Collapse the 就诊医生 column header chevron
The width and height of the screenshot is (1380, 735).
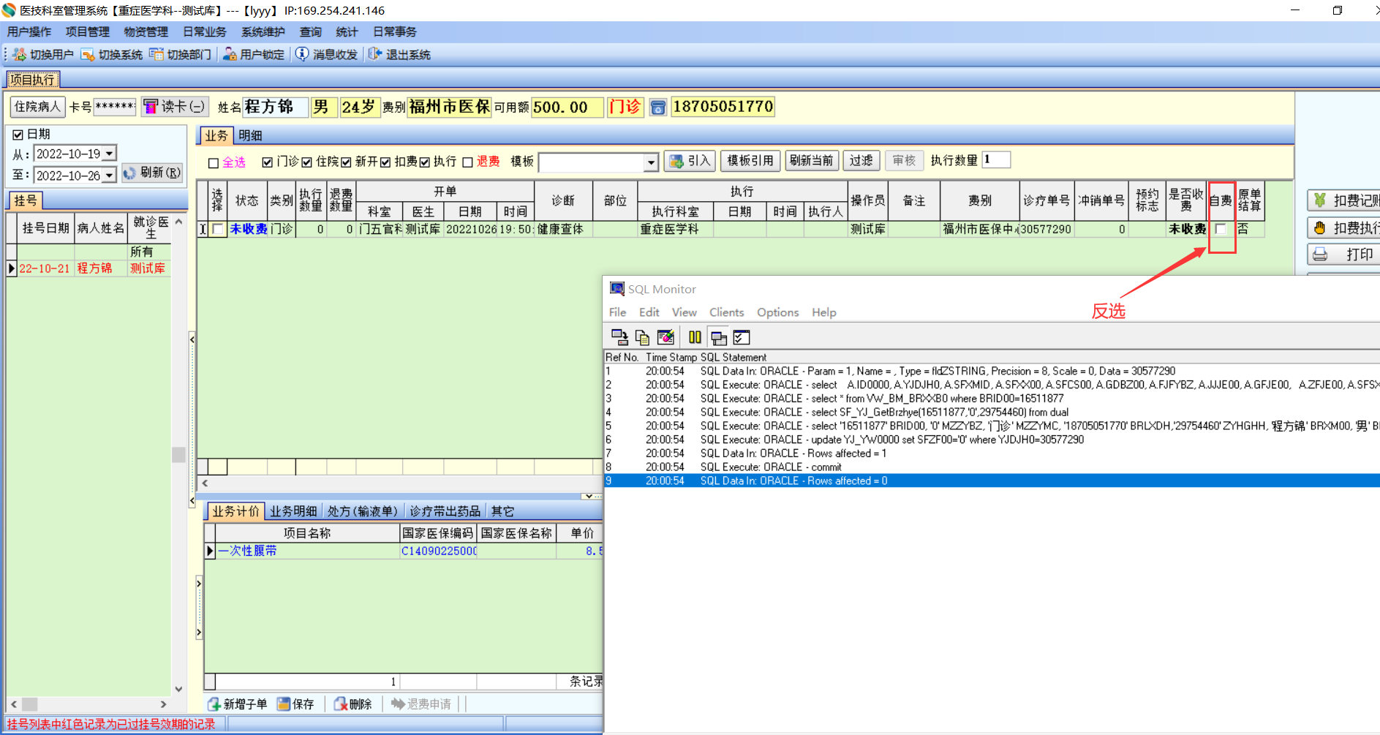click(179, 221)
